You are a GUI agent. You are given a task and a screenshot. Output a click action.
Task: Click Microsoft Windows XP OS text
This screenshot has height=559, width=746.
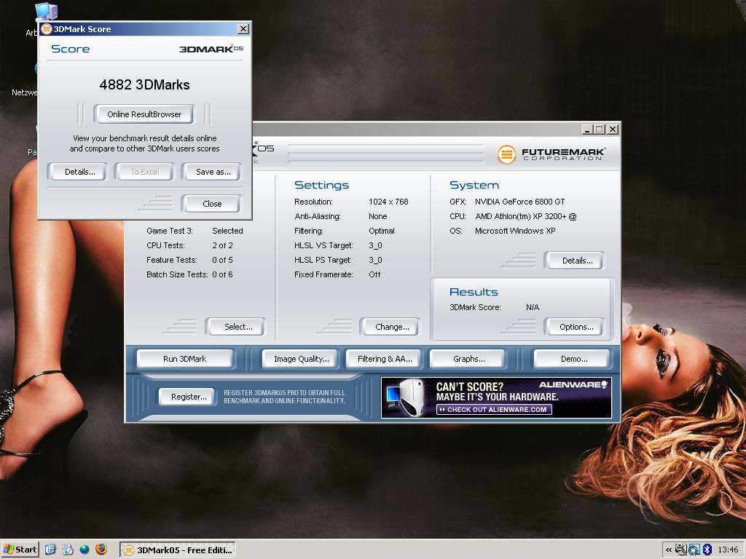tap(515, 231)
